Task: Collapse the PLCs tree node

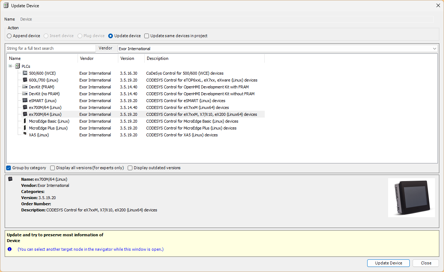Action: coord(10,66)
